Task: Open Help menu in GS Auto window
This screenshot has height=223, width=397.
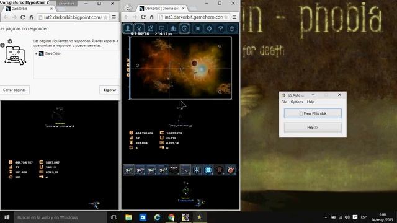Action: coord(311,102)
